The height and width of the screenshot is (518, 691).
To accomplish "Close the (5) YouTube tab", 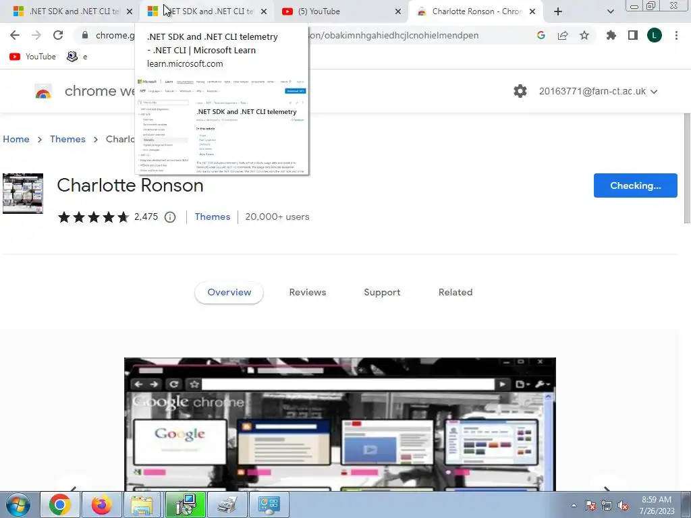I will (x=398, y=11).
